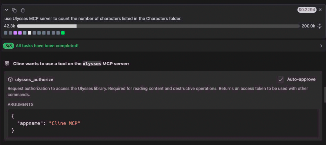Collapse the task header with the chevron
The image size is (326, 145).
point(7,10)
